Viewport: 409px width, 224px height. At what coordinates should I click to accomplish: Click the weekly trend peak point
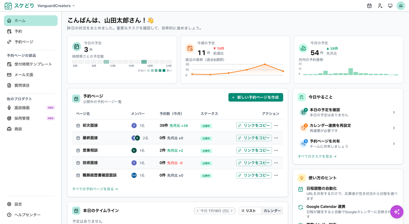(265, 64)
